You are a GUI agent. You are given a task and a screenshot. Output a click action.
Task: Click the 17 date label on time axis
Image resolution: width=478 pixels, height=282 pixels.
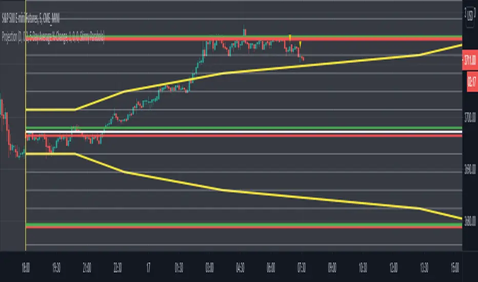click(x=148, y=268)
